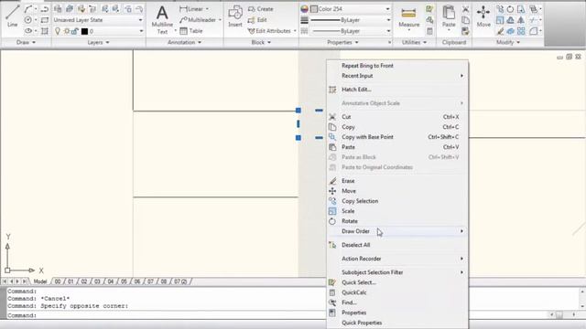Click the Table tool icon

click(183, 31)
